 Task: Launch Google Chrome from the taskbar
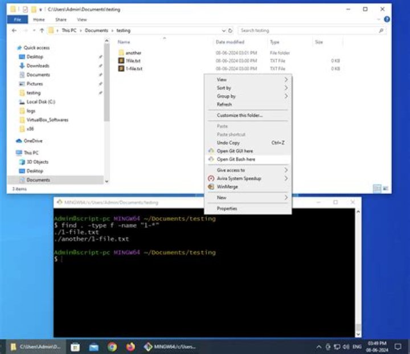[x=112, y=347]
